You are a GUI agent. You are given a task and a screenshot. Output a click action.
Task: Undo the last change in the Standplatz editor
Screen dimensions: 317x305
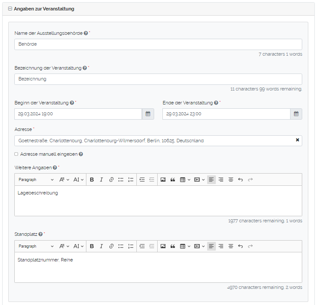pos(240,246)
